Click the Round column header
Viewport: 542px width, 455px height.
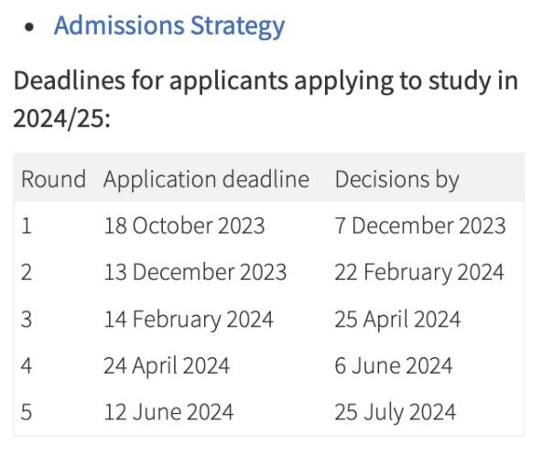pos(54,179)
